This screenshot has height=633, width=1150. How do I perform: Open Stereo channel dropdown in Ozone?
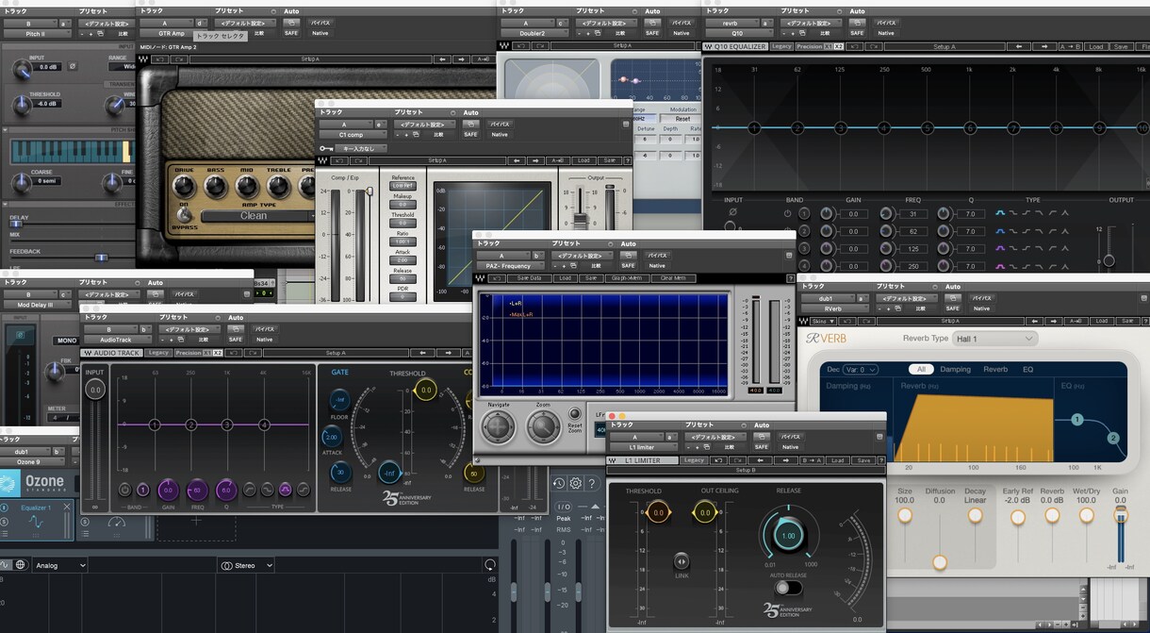(x=246, y=565)
